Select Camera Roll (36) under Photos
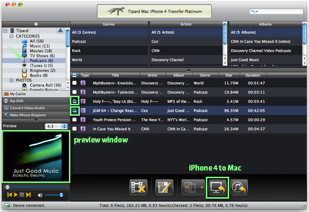This screenshot has width=309, height=212. 46,85
